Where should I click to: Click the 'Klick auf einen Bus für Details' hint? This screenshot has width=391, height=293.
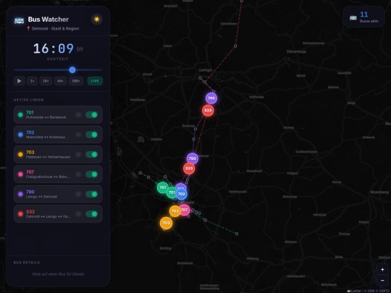pyautogui.click(x=58, y=274)
